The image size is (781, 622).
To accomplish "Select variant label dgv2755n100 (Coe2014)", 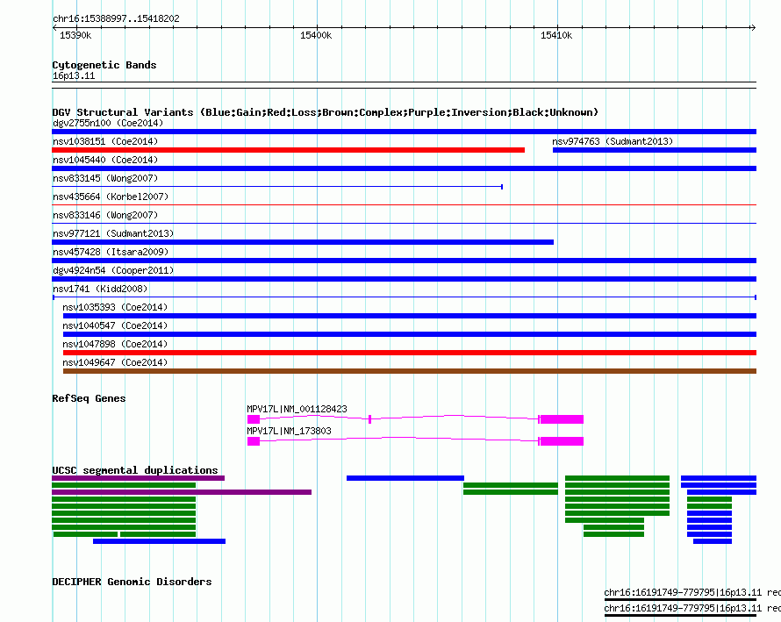I will tap(108, 123).
